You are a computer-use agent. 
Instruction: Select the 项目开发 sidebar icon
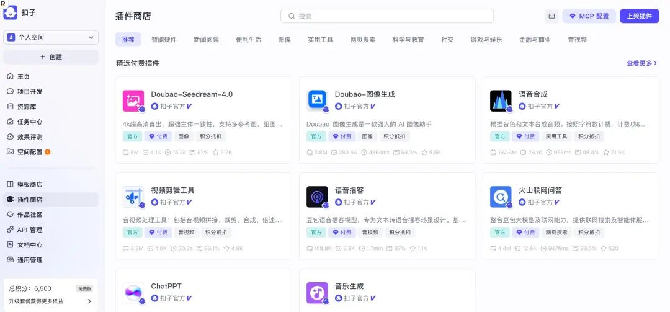tap(11, 91)
